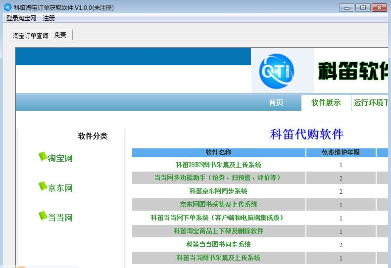The width and height of the screenshot is (391, 268).
Task: Open 科笛当当图书同步系统 link
Action: [218, 244]
